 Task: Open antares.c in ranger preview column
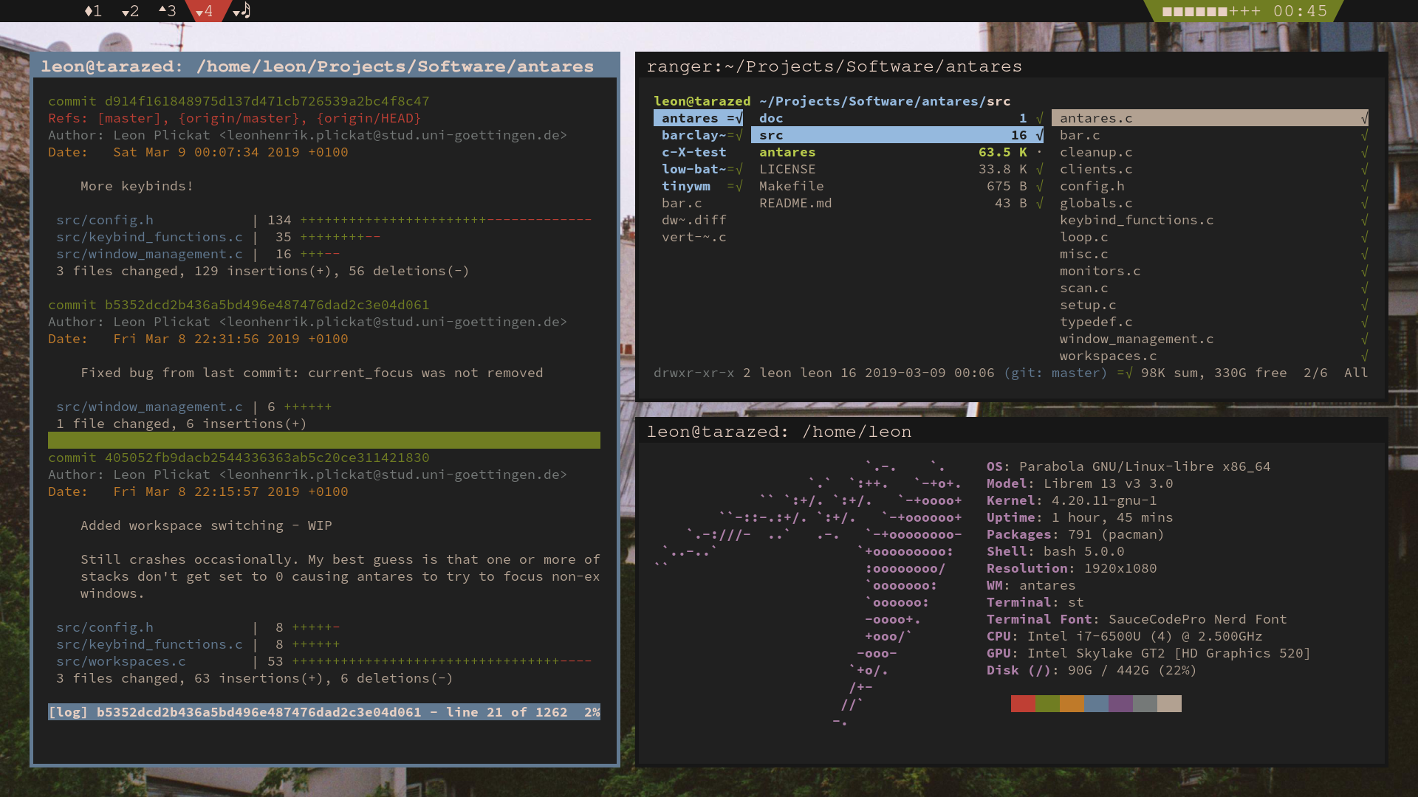pyautogui.click(x=1096, y=118)
